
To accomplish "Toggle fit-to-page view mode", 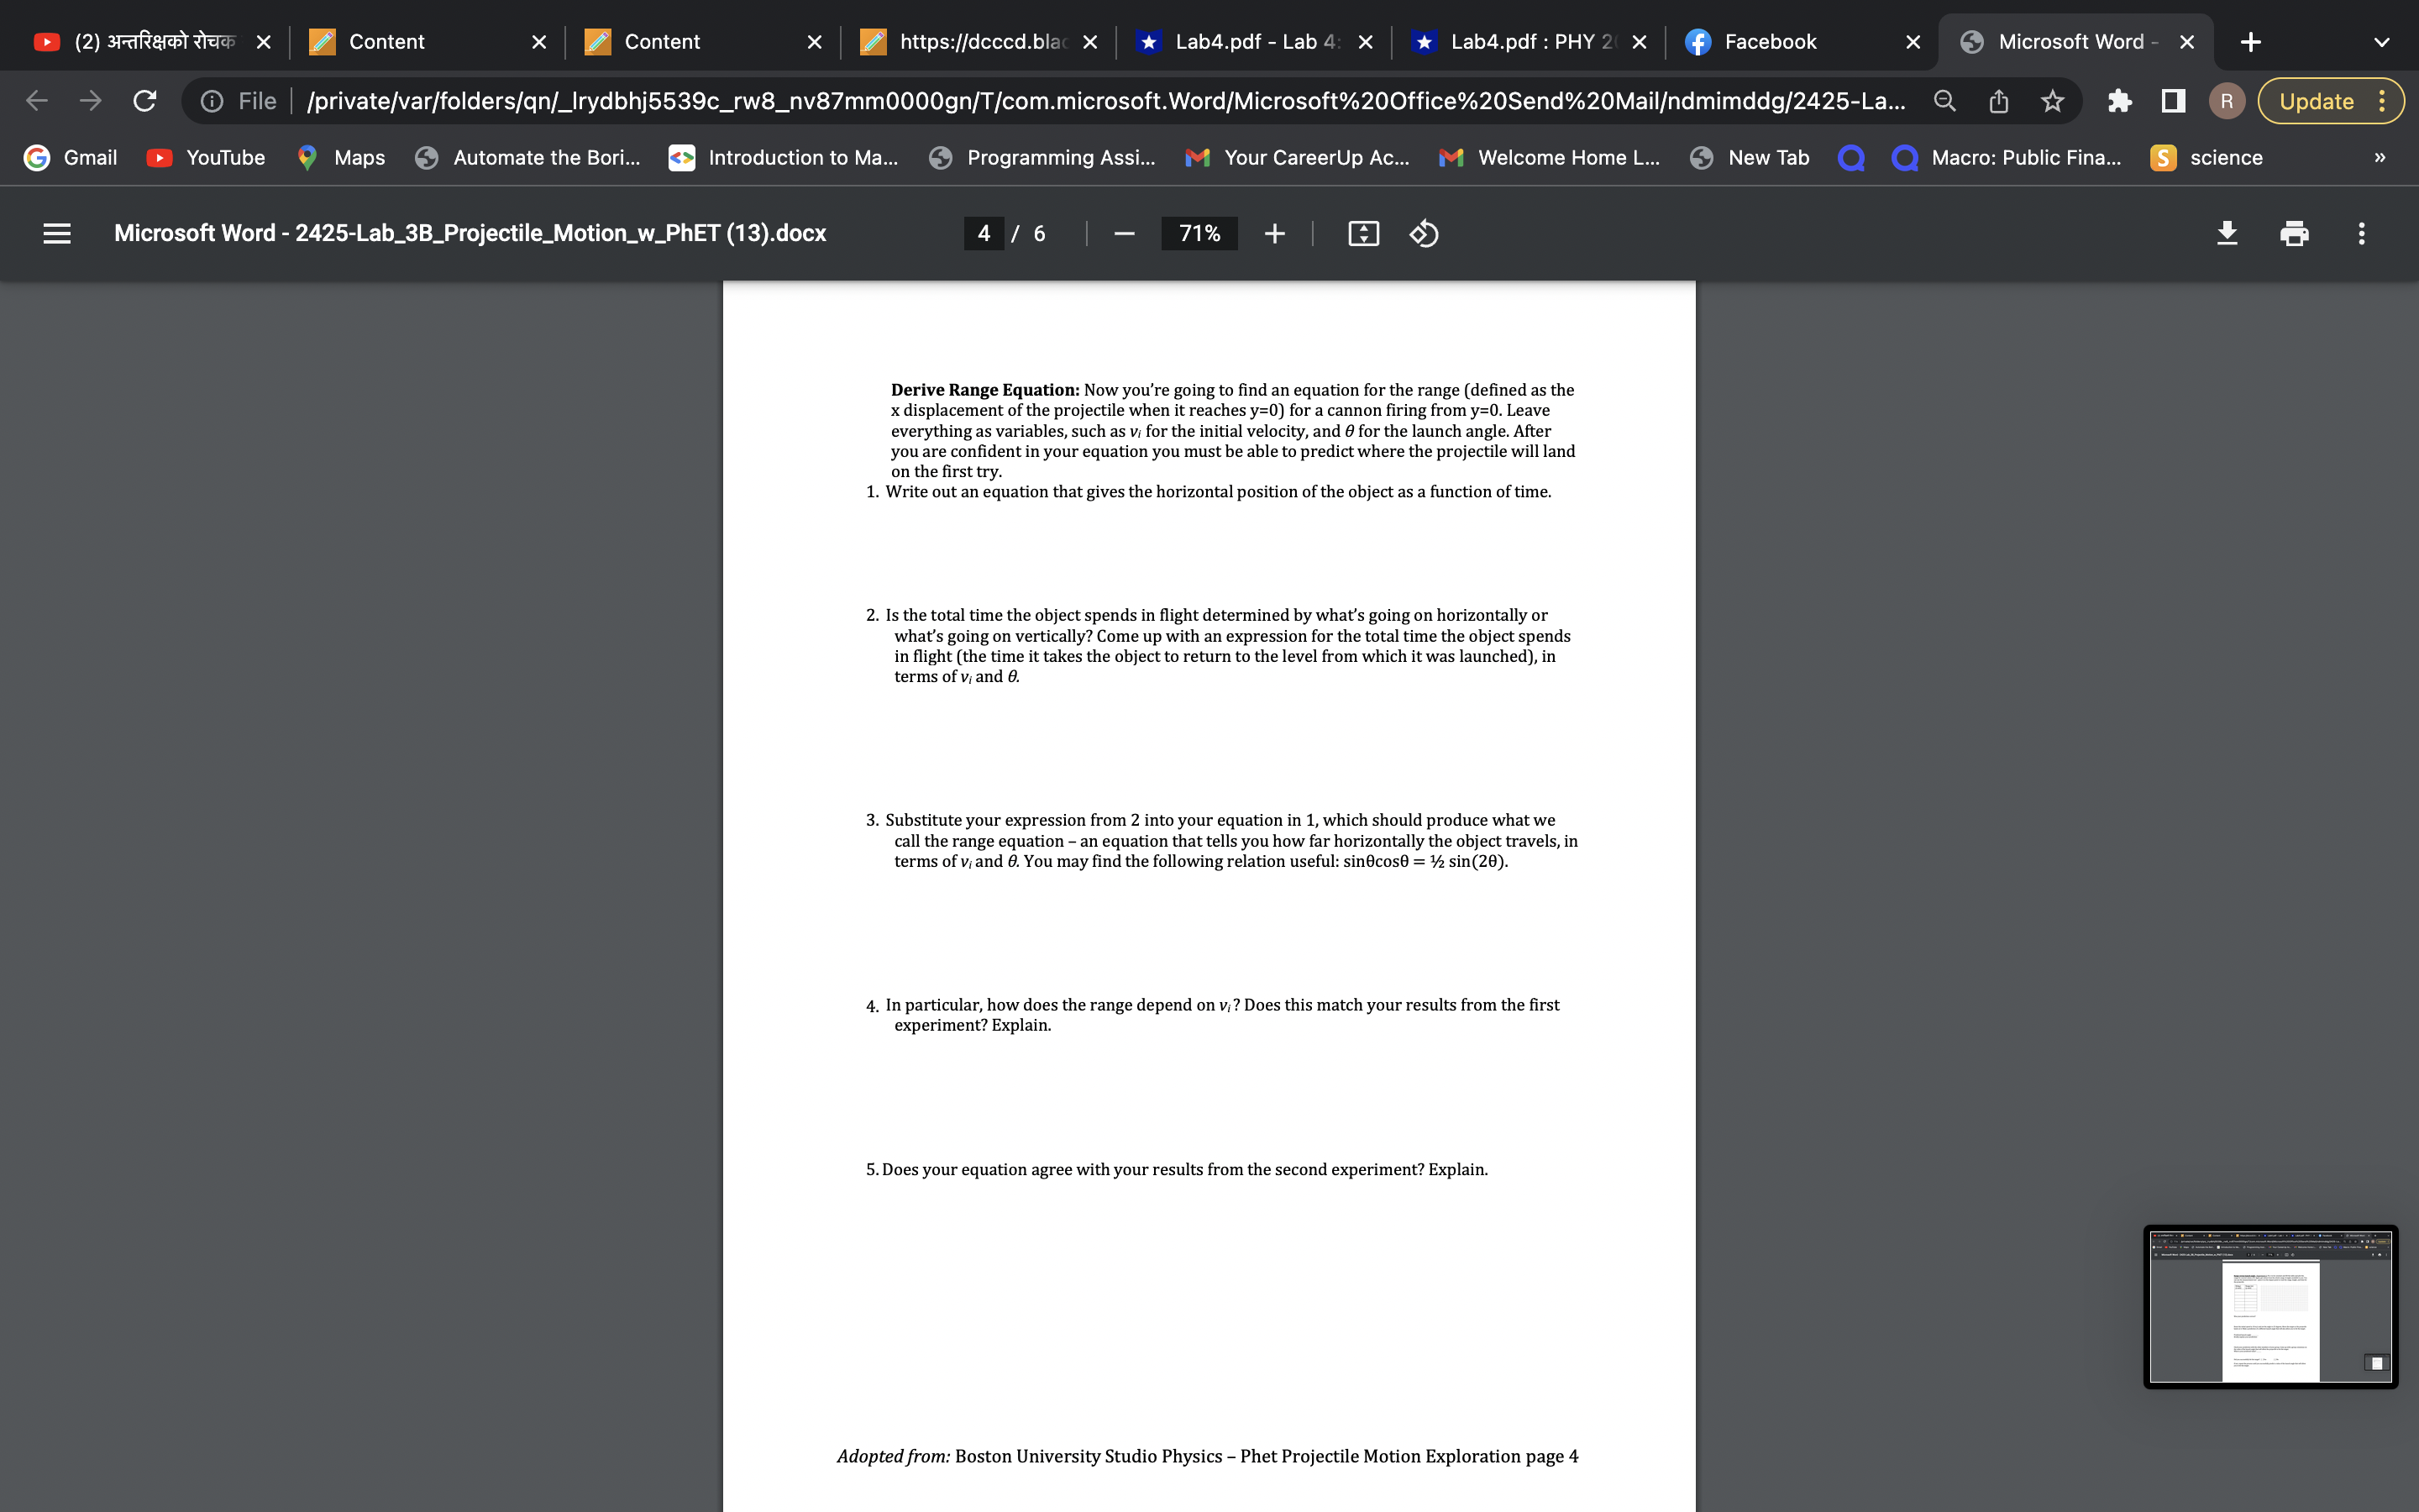I will [1362, 233].
